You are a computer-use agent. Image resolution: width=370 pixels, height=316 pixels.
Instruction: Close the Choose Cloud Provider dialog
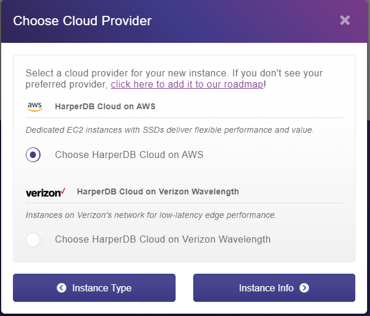(x=345, y=21)
